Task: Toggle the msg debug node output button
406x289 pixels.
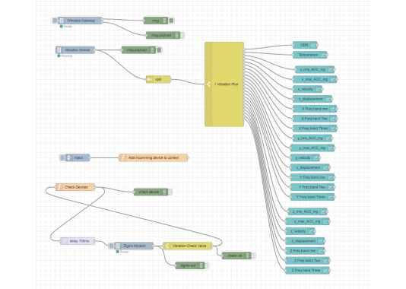Action: point(171,21)
